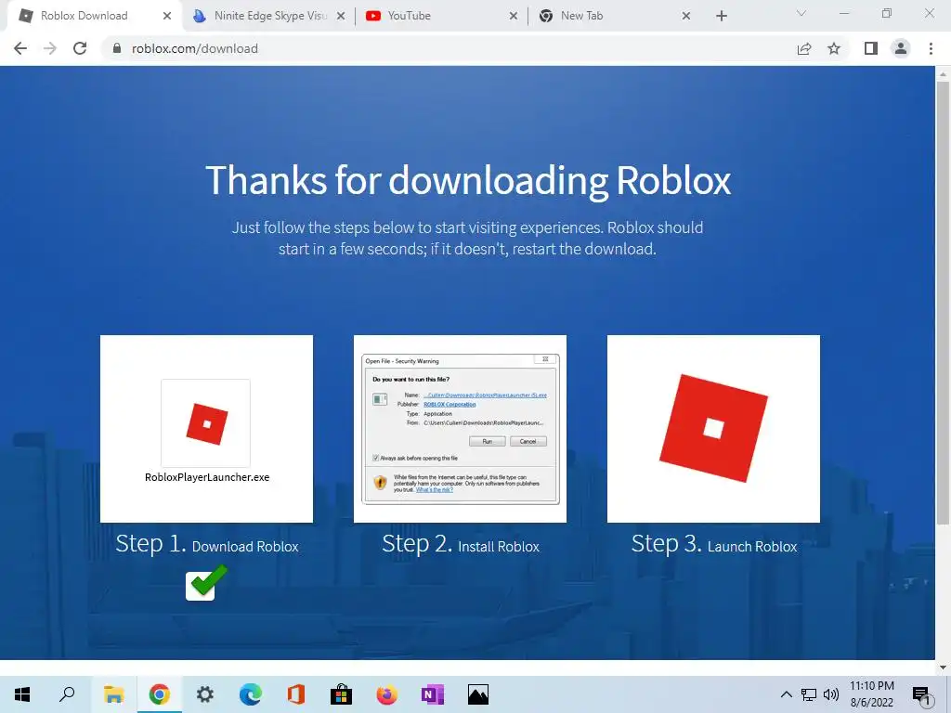This screenshot has height=713, width=951.
Task: Click the Chrome taskbar icon
Action: [x=160, y=694]
